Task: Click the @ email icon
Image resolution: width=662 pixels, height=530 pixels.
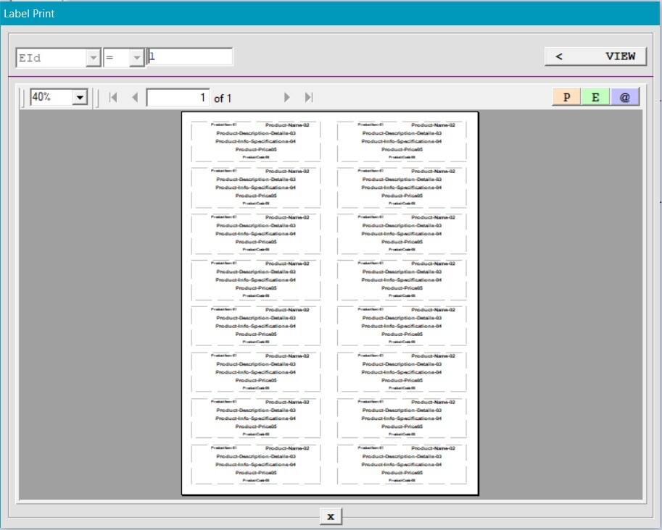Action: pos(624,96)
